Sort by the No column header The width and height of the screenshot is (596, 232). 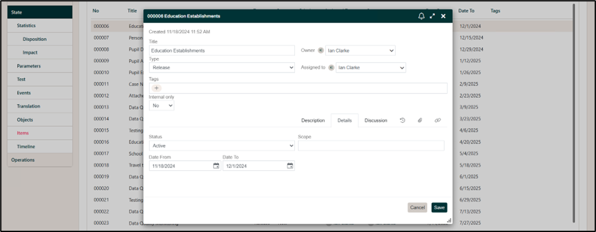96,11
